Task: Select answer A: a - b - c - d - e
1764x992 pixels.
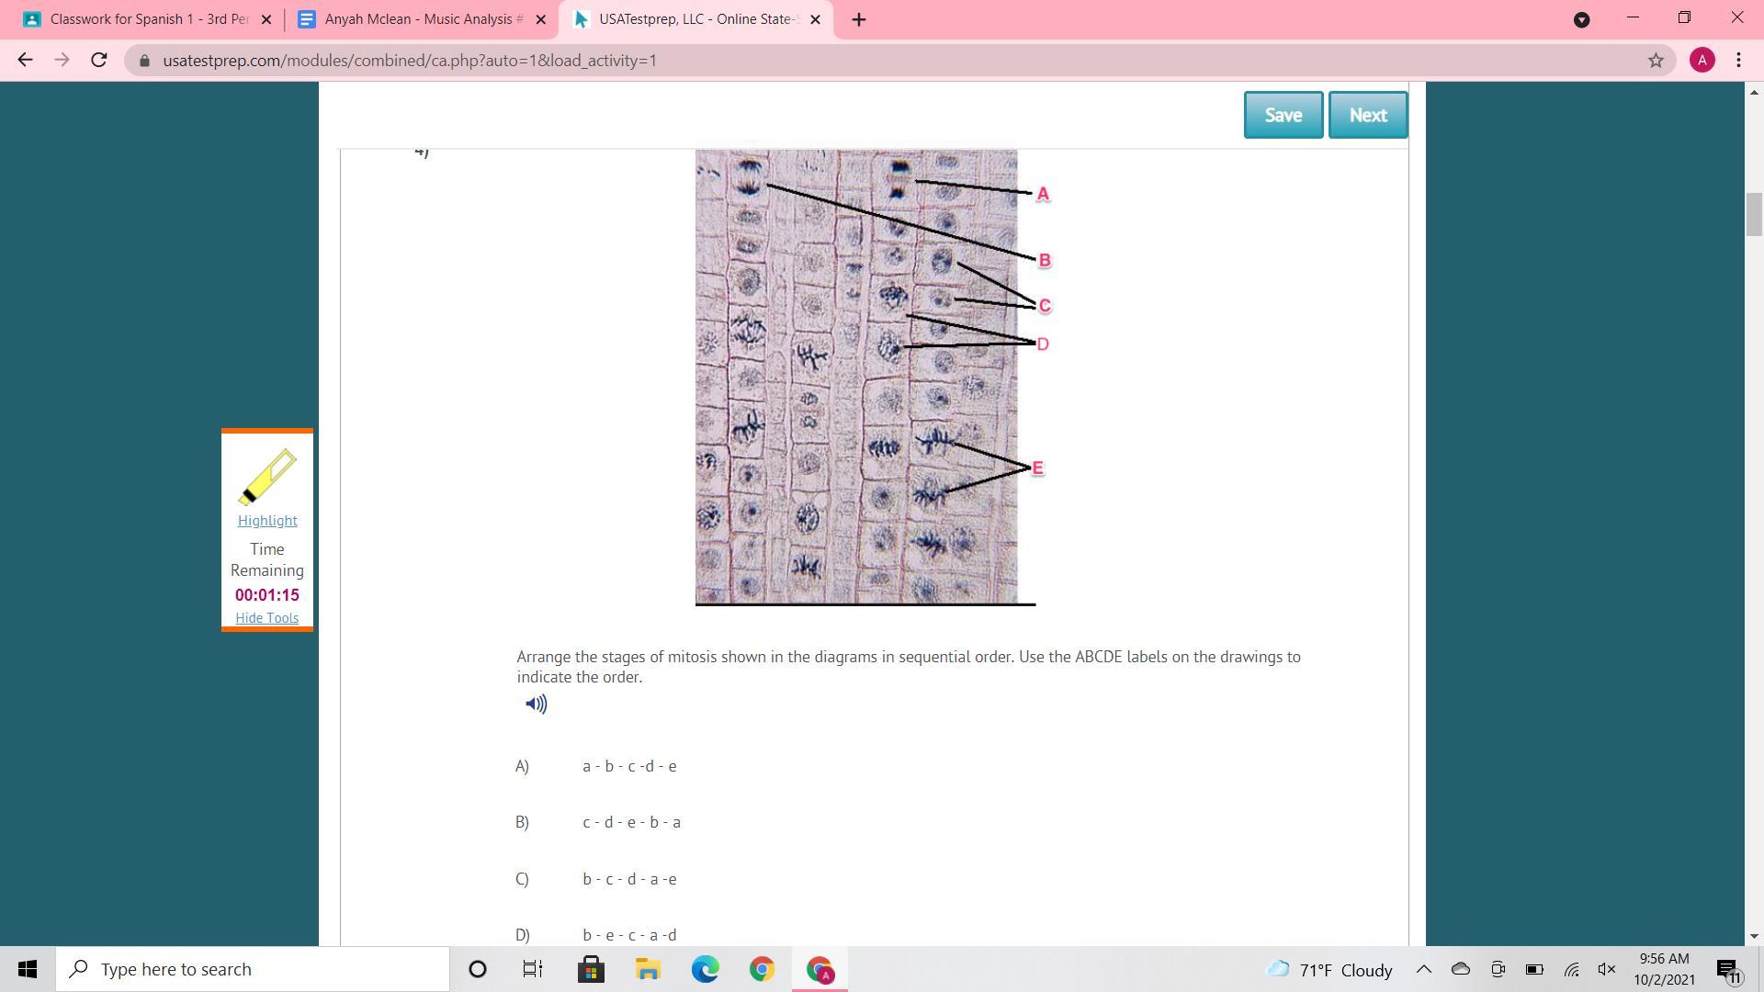Action: click(629, 766)
